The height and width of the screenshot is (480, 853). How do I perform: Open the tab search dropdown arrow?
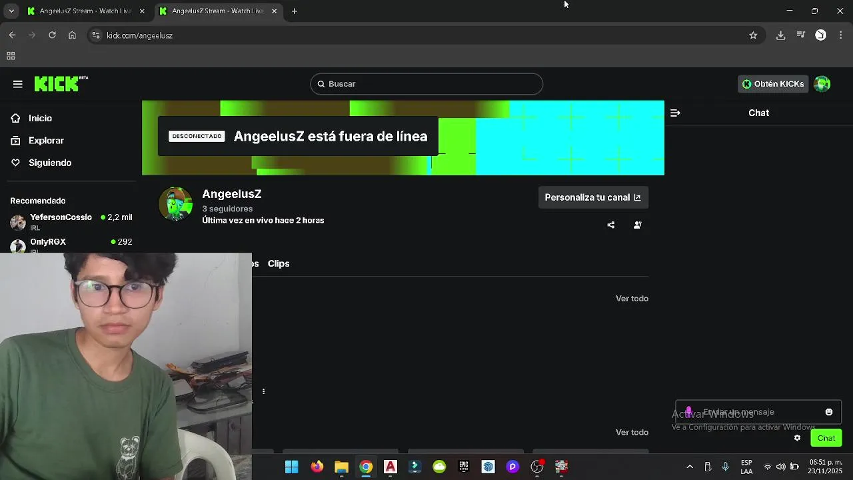(x=11, y=11)
